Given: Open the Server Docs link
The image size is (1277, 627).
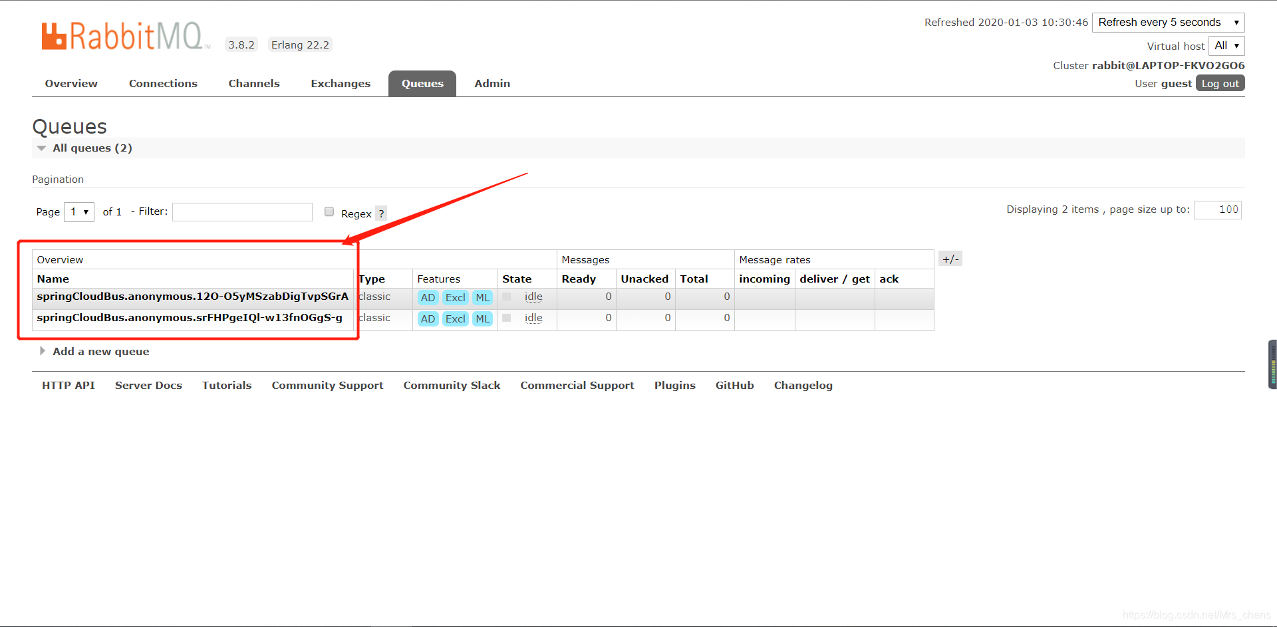Looking at the screenshot, I should 148,386.
